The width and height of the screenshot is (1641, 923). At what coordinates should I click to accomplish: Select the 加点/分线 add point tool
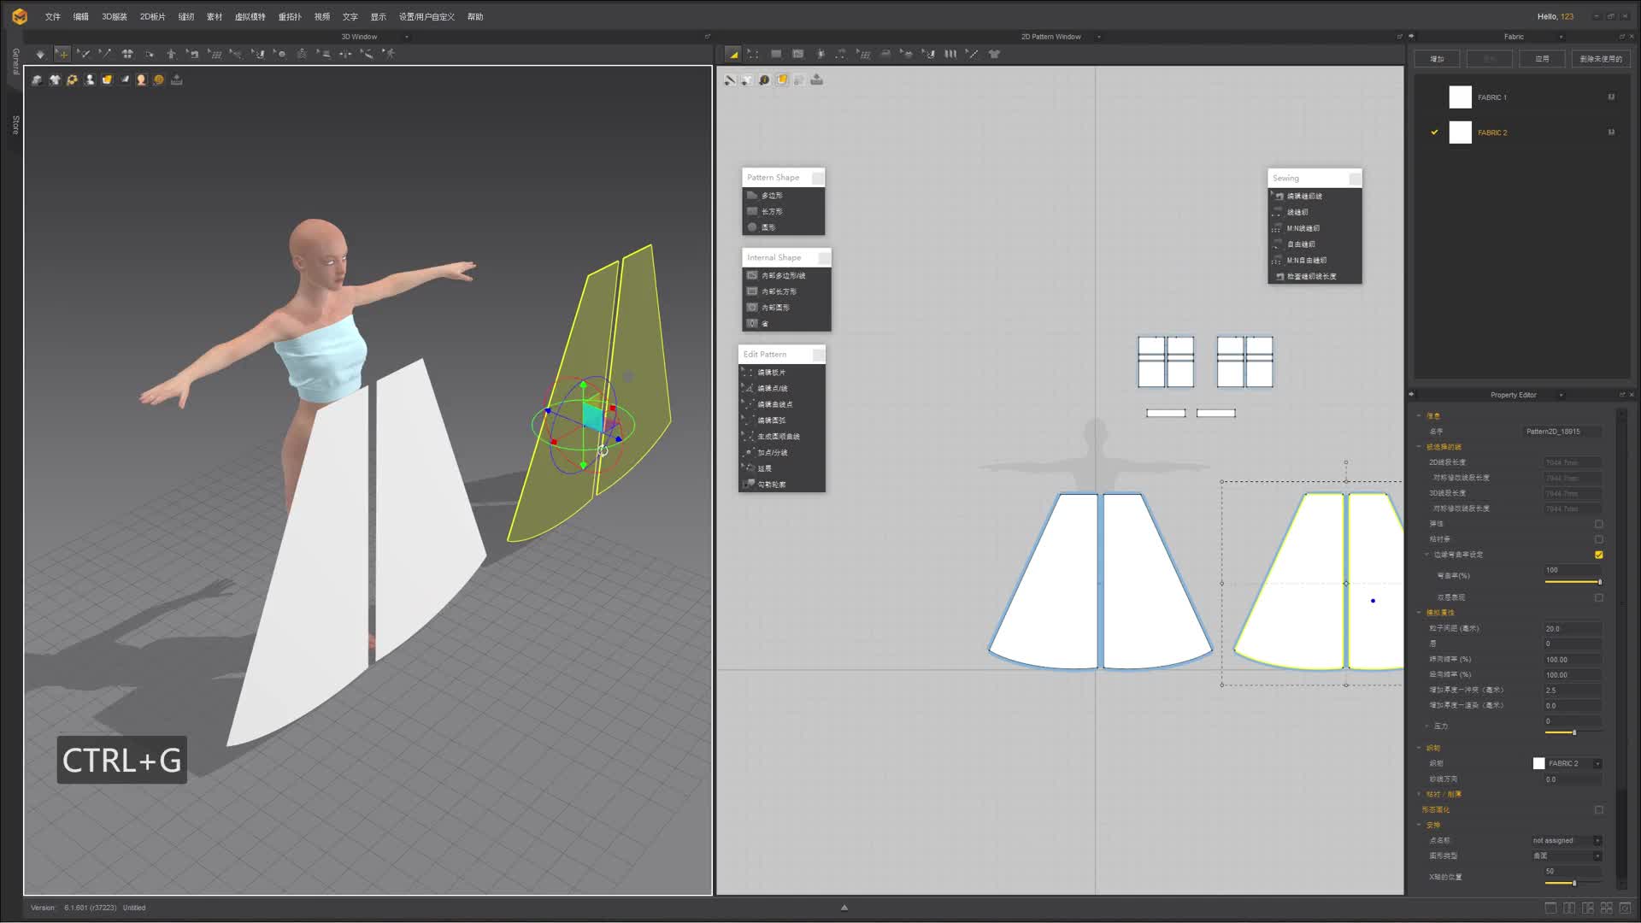[x=772, y=453]
